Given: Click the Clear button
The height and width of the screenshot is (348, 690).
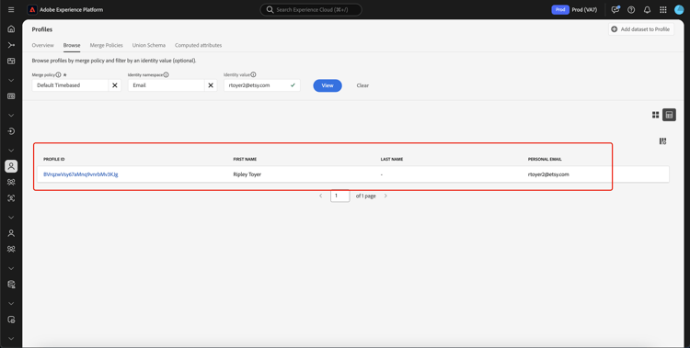Looking at the screenshot, I should tap(362, 85).
